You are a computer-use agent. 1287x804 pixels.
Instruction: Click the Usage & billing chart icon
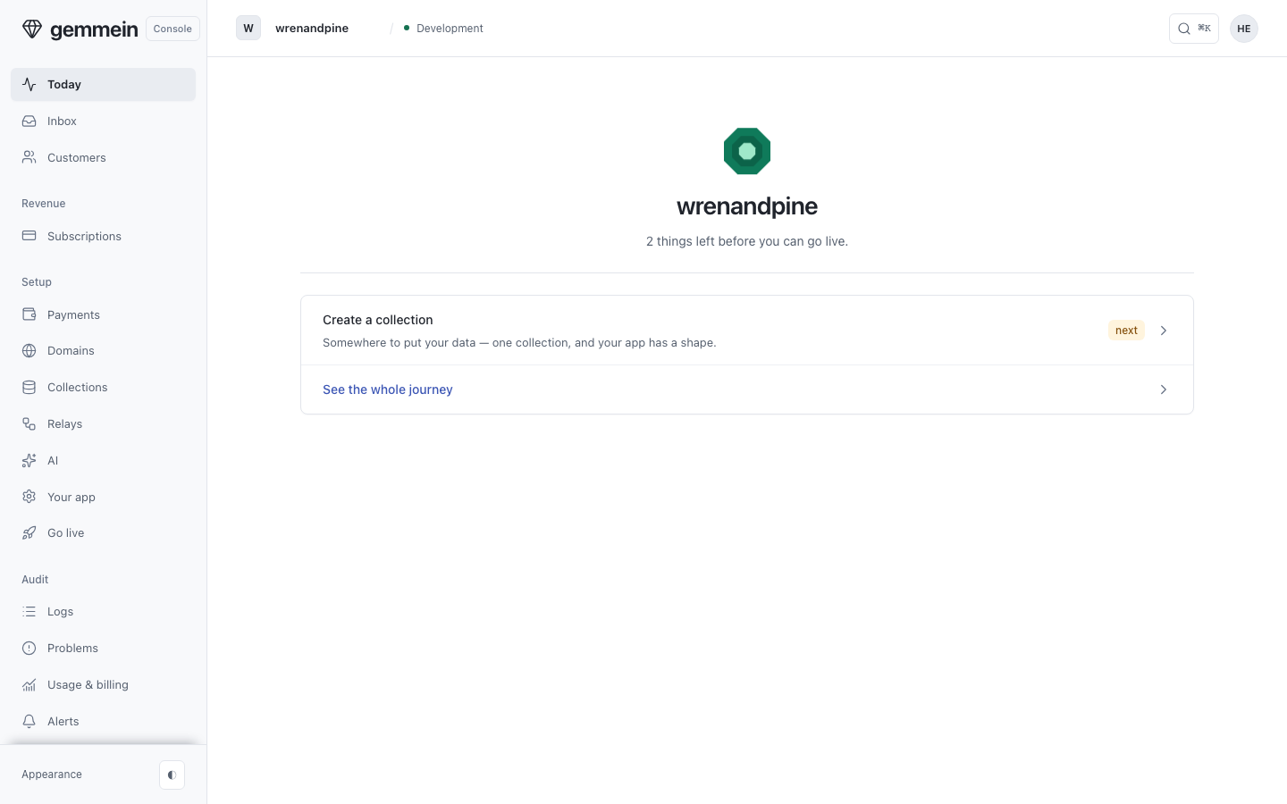29,685
